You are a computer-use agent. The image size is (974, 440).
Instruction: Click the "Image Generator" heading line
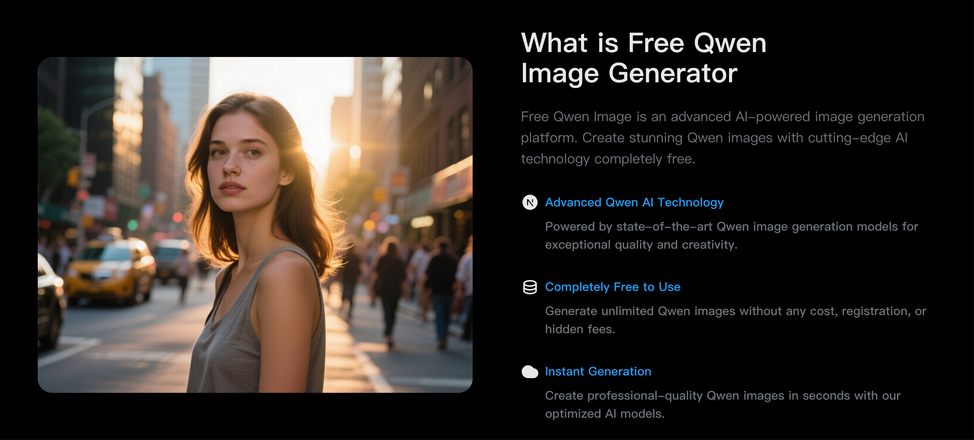coord(629,73)
